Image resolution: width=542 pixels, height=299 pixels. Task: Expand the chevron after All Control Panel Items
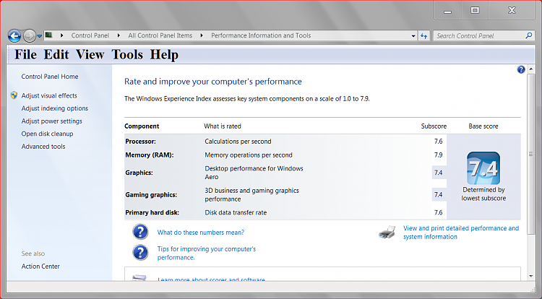[x=202, y=35]
